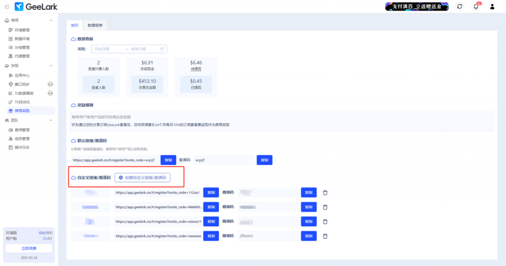Screen dimensions: 506x266
Task: Click the refresh icon in top bar
Action: click(x=460, y=6)
